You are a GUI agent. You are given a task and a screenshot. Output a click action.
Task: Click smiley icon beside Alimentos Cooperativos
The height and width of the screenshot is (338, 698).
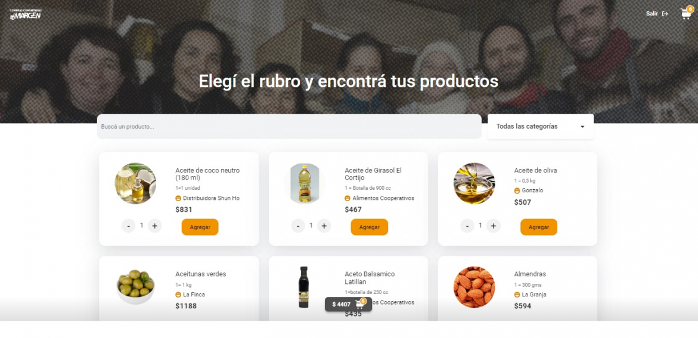[348, 199]
